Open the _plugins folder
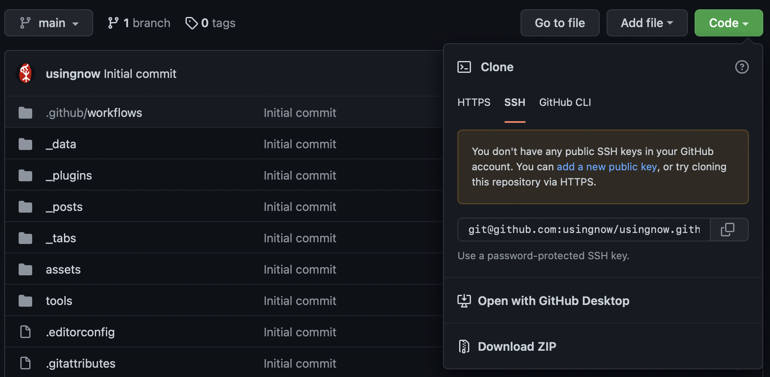The image size is (770, 377). [x=69, y=175]
